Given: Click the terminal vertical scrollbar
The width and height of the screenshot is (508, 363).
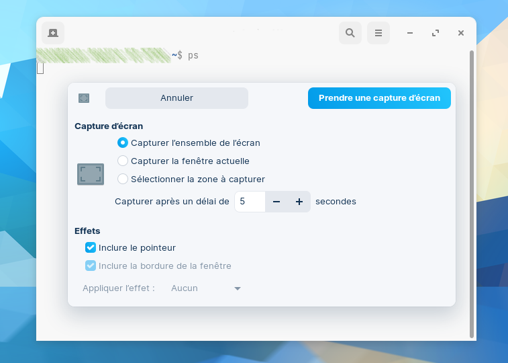Looking at the screenshot, I should [472, 194].
